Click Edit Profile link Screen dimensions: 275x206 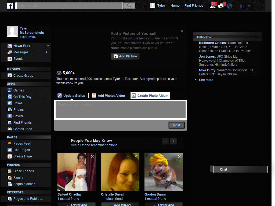click(x=28, y=37)
